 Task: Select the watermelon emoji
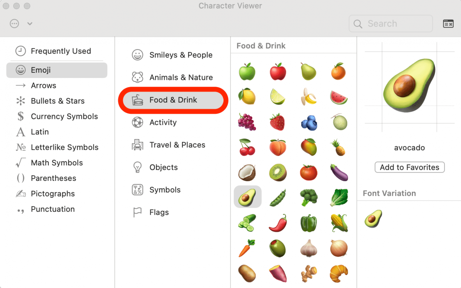pos(338,97)
